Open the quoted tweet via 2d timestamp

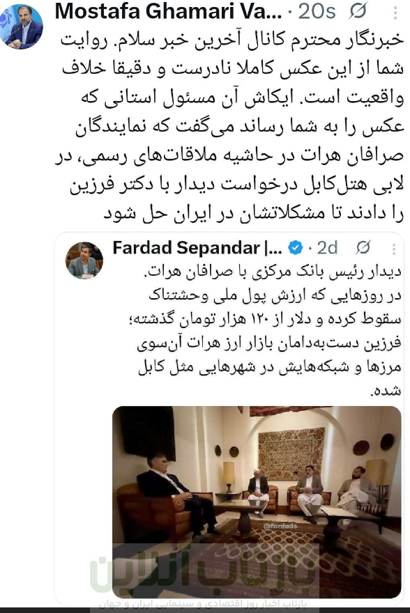point(327,248)
